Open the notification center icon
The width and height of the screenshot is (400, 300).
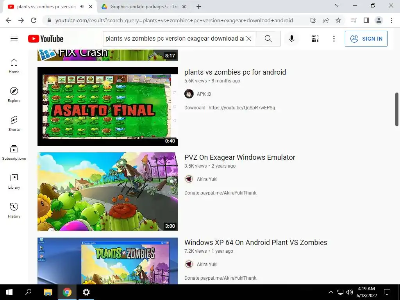(387, 292)
